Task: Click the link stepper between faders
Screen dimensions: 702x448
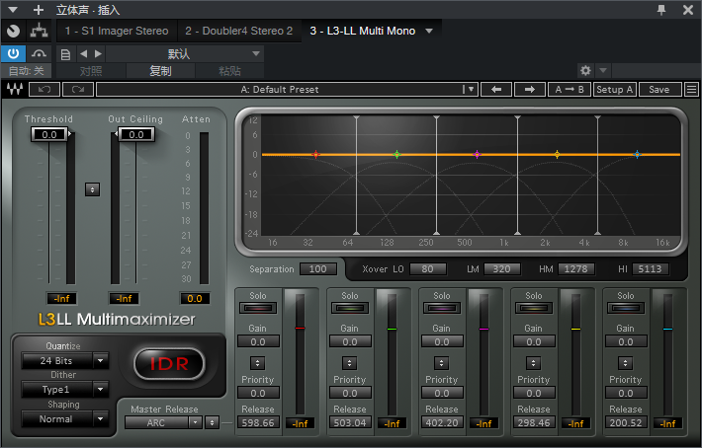Action: coord(92,189)
